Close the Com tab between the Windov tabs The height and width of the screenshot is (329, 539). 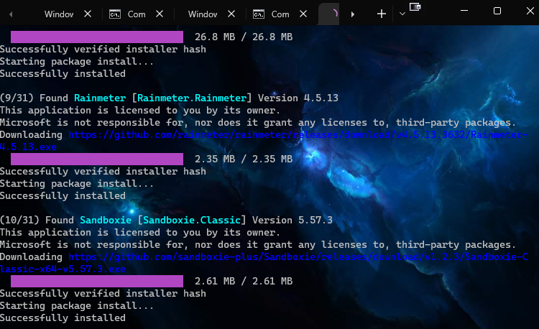pyautogui.click(x=159, y=14)
